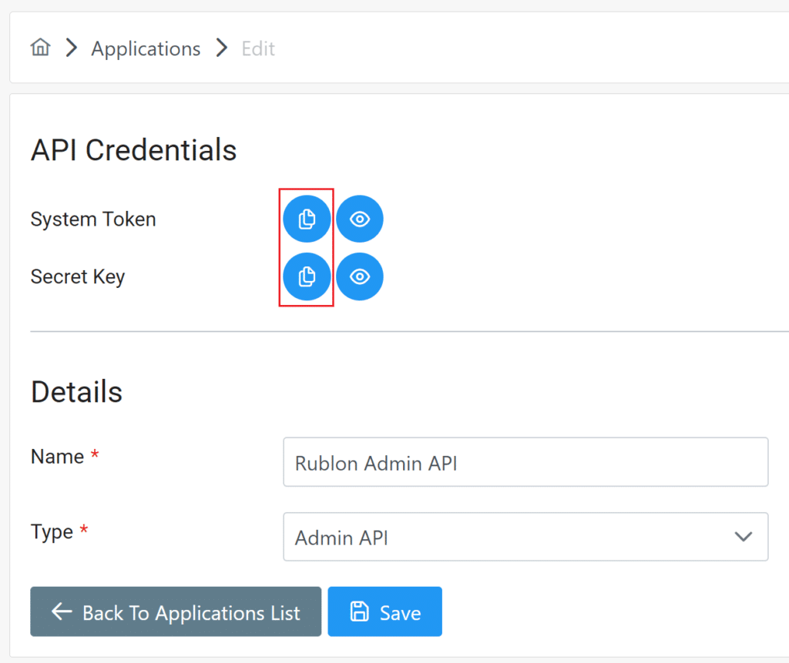Copy the Secret Key to clipboard

point(307,276)
